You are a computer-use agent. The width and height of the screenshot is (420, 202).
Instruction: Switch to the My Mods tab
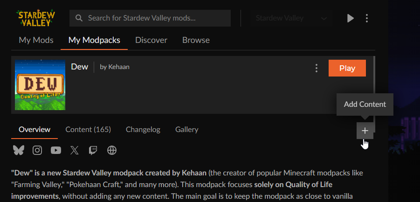36,40
